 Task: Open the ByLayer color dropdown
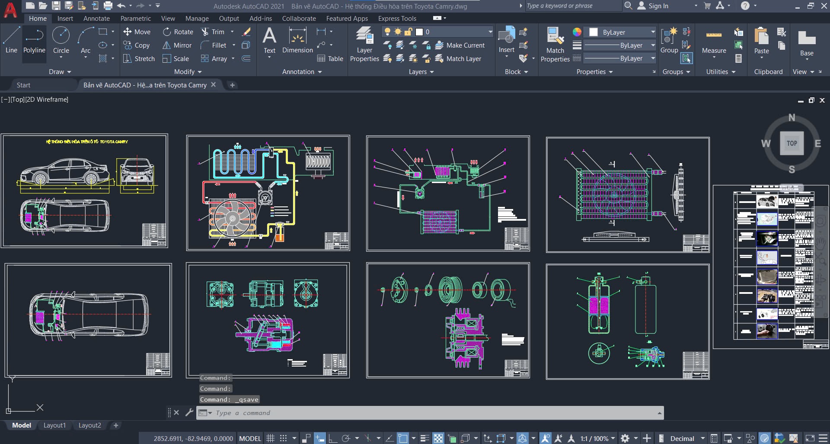click(x=620, y=32)
